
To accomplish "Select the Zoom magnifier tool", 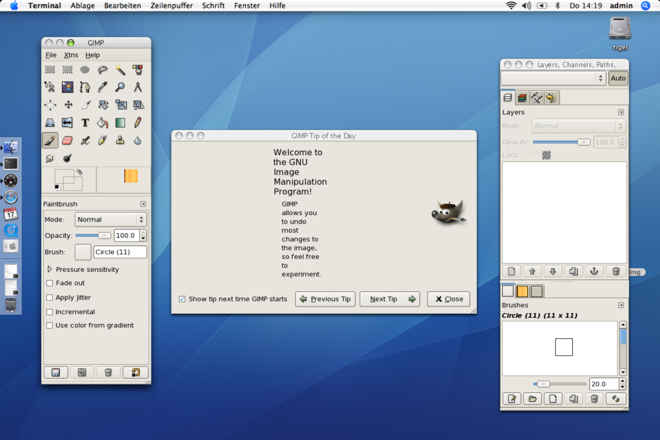I will (x=120, y=88).
